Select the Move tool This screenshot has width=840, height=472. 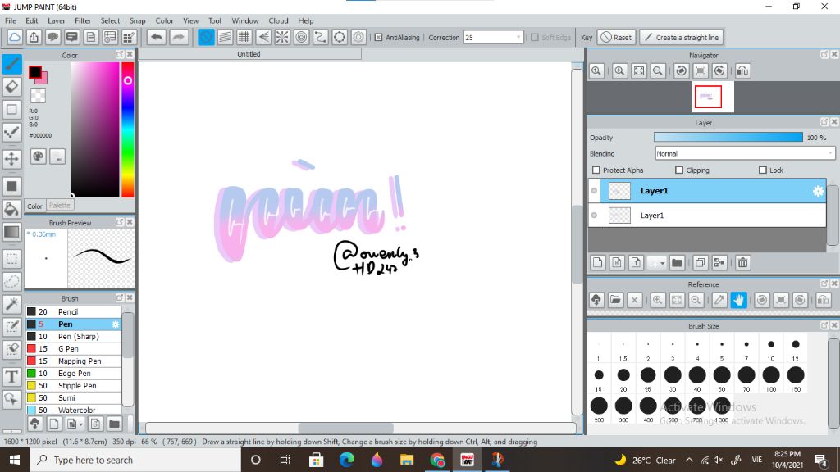coord(11,158)
